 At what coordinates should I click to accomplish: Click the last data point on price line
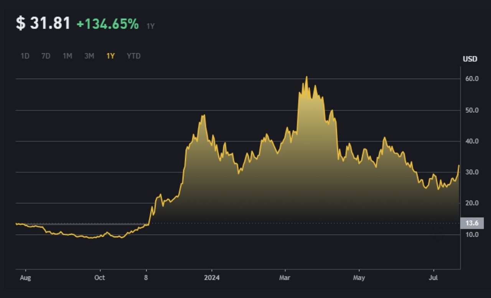pos(459,165)
